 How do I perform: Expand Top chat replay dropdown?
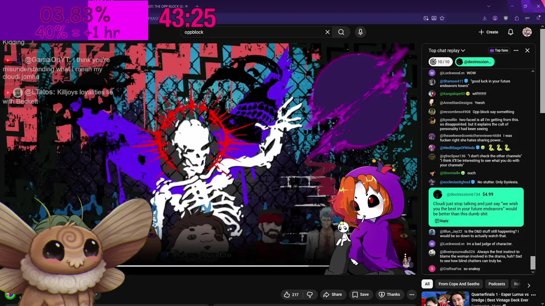(447, 51)
